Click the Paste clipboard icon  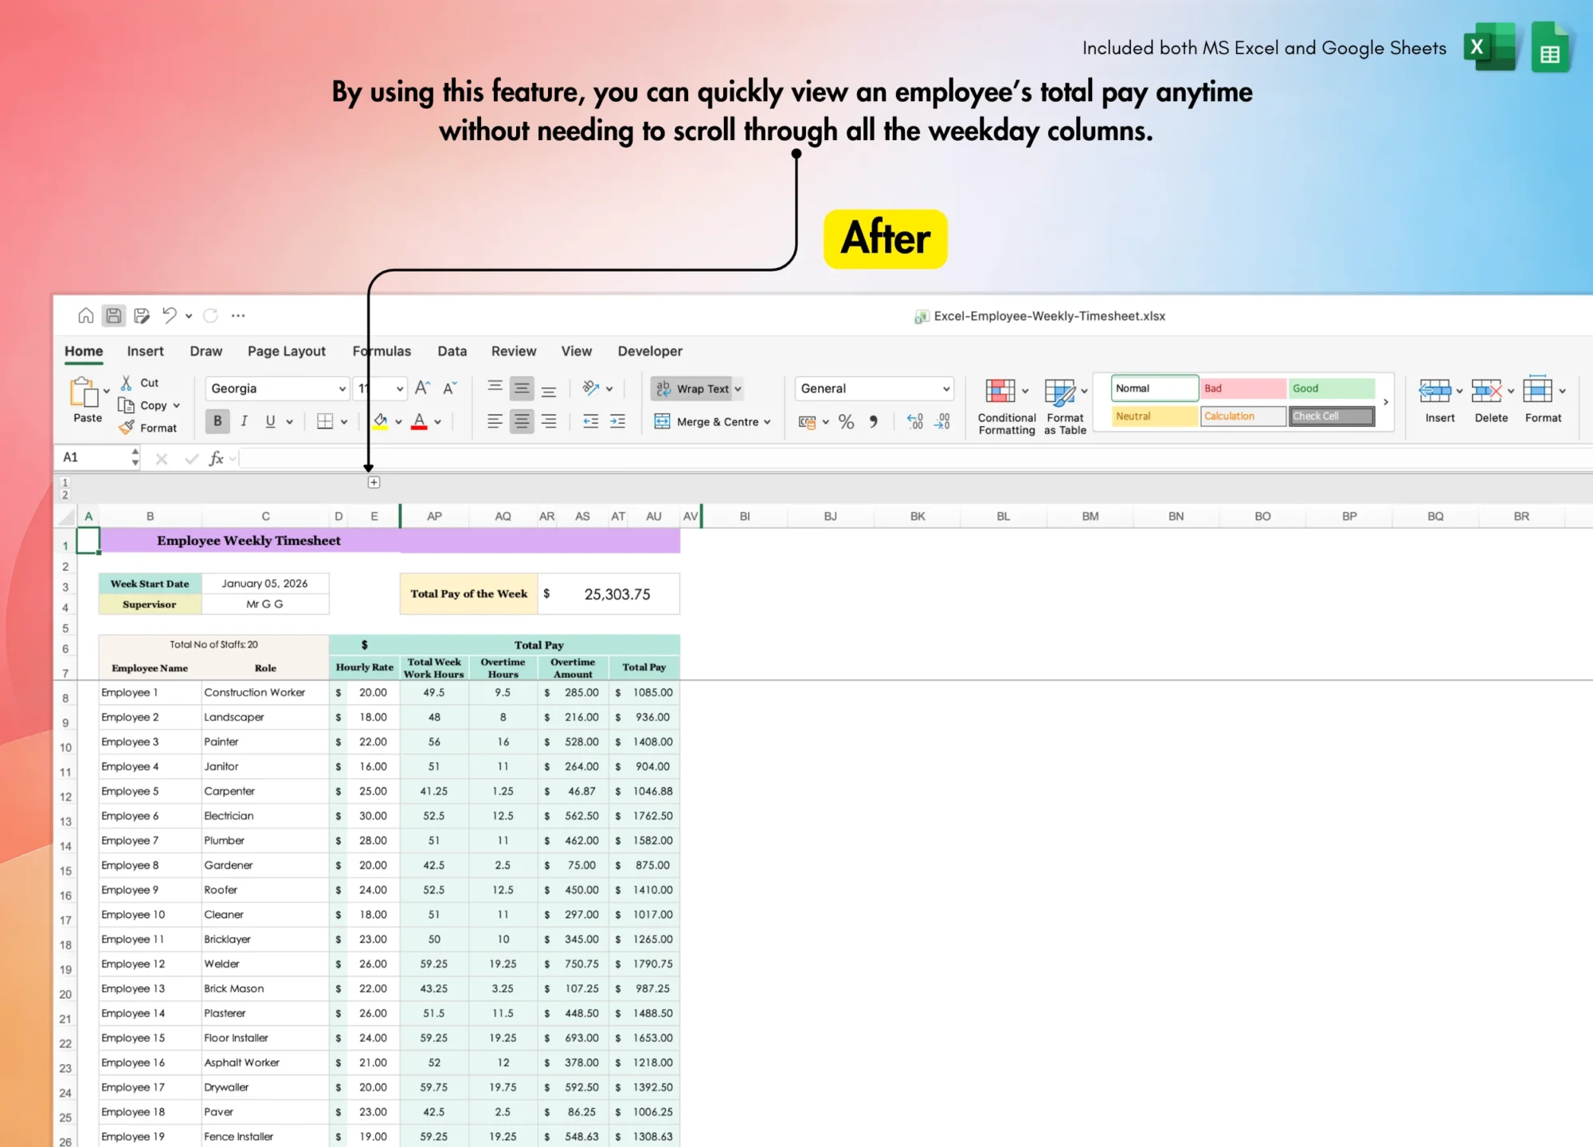[x=84, y=391]
